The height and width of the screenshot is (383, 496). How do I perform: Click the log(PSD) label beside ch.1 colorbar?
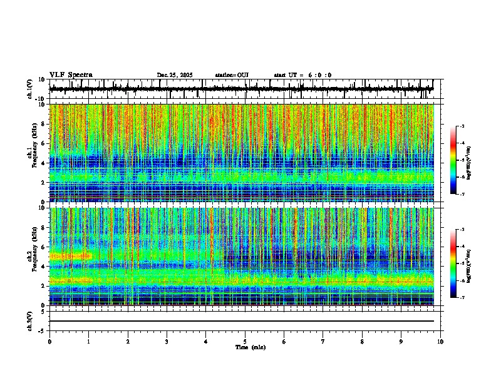point(469,163)
